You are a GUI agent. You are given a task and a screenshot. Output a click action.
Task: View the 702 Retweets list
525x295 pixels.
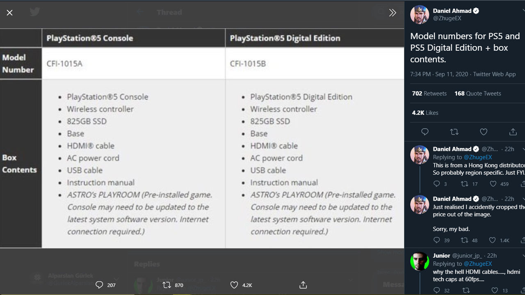pyautogui.click(x=429, y=93)
